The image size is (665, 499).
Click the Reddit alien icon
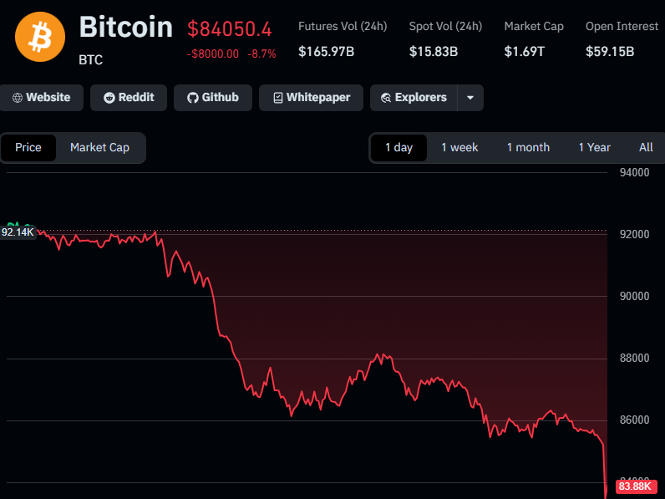pyautogui.click(x=109, y=98)
